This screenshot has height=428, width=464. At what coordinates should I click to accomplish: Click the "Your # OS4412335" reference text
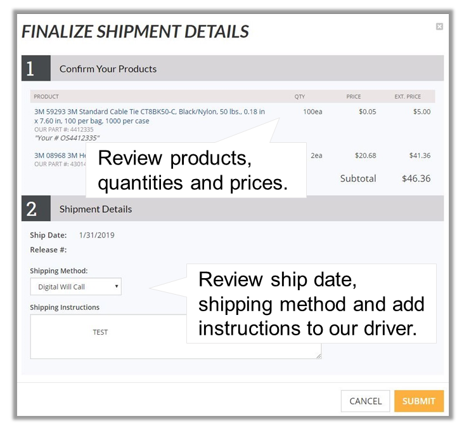pyautogui.click(x=67, y=138)
